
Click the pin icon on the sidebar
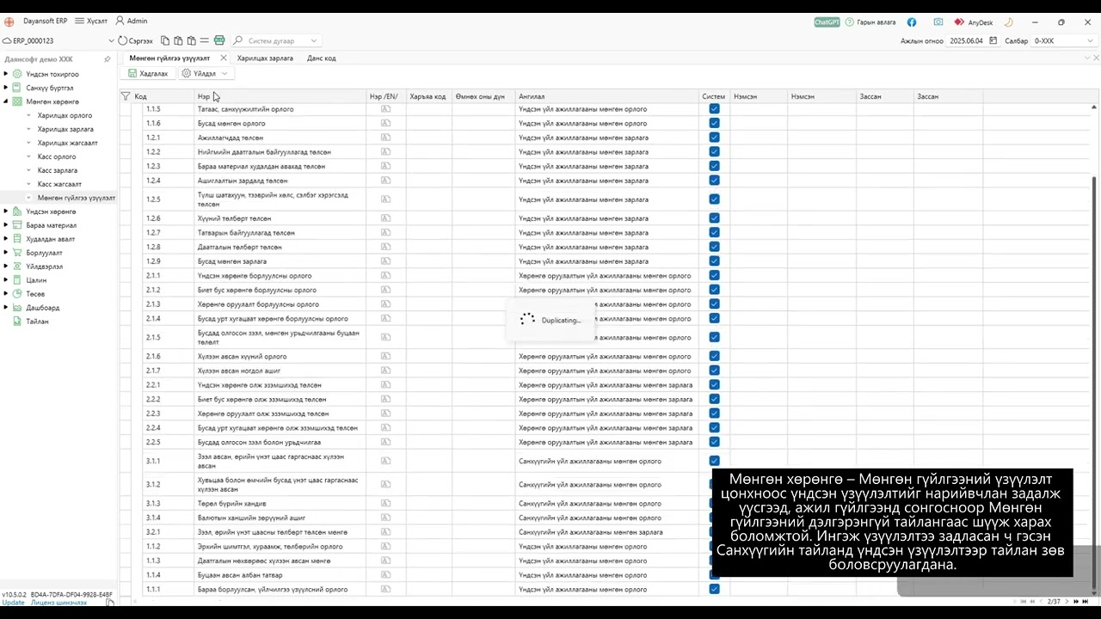[108, 59]
